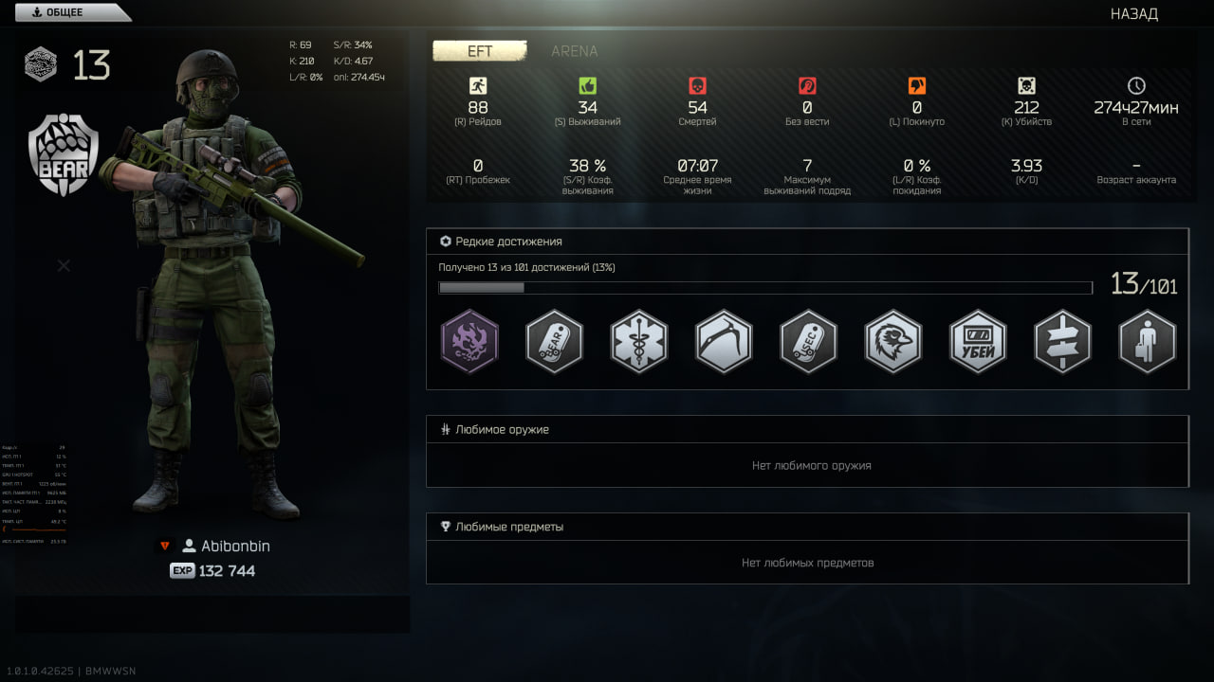The width and height of the screenshot is (1214, 682).
Task: Expand the Любимое оружие section header
Action: (807, 429)
